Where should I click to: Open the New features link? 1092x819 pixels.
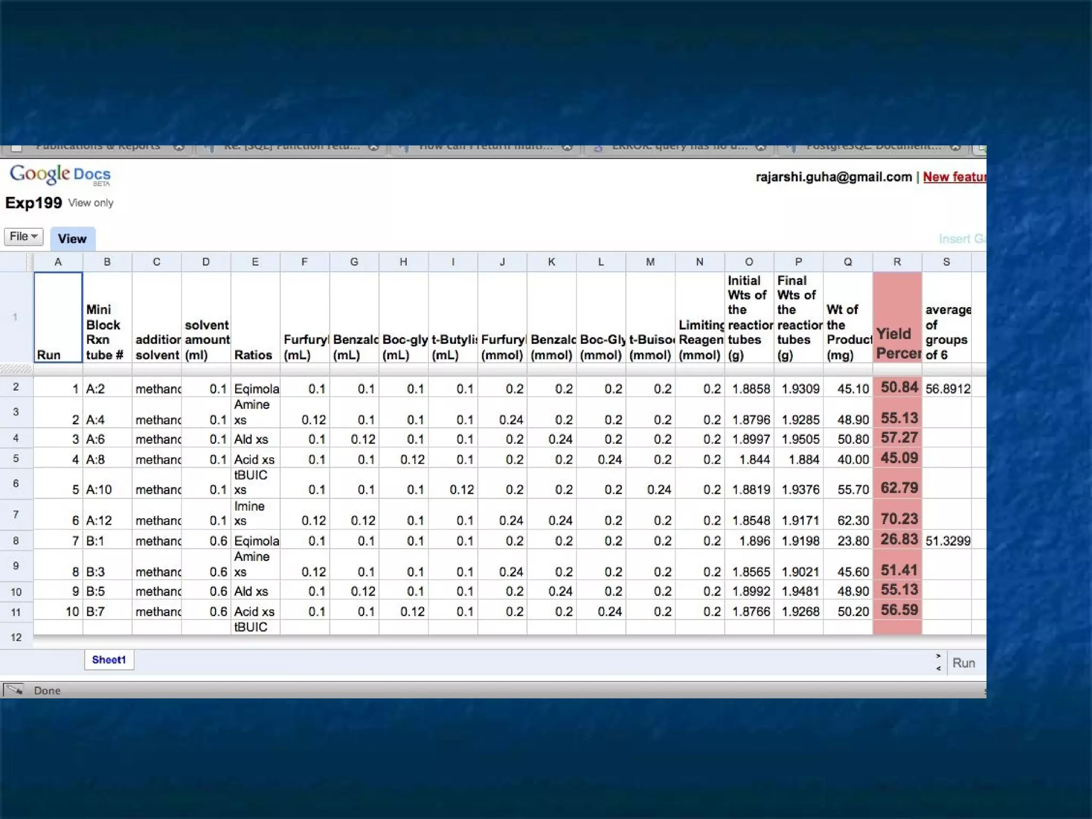[954, 177]
